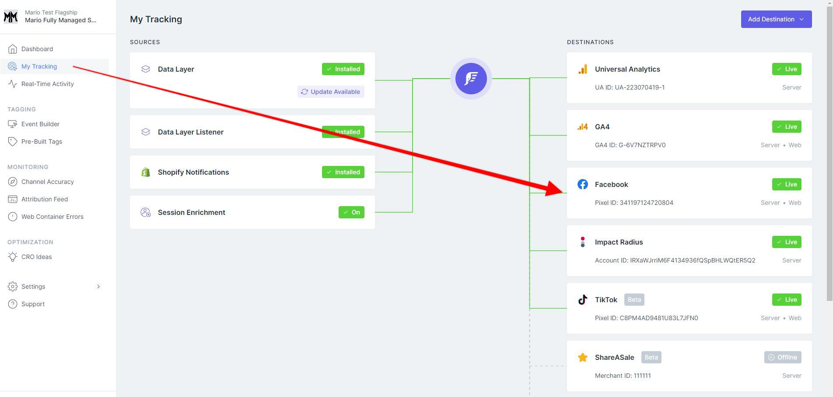Click the Facebook Live status badge
Viewport: 833px width, 397px height.
tap(786, 184)
